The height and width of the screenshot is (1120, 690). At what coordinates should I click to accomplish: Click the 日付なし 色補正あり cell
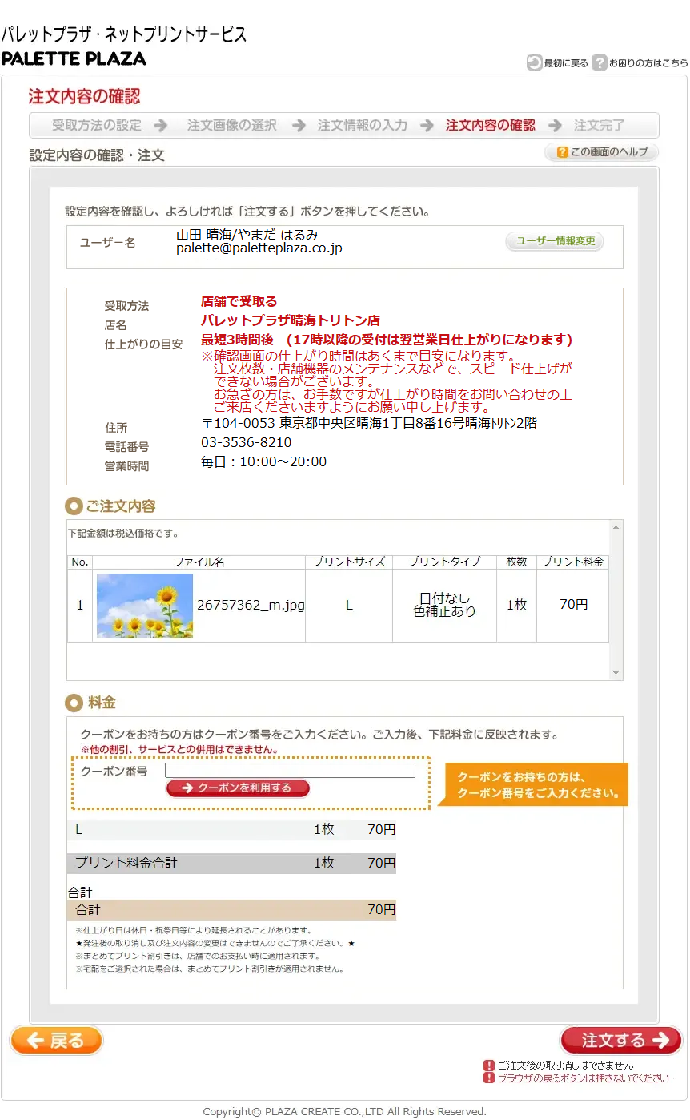pos(444,605)
